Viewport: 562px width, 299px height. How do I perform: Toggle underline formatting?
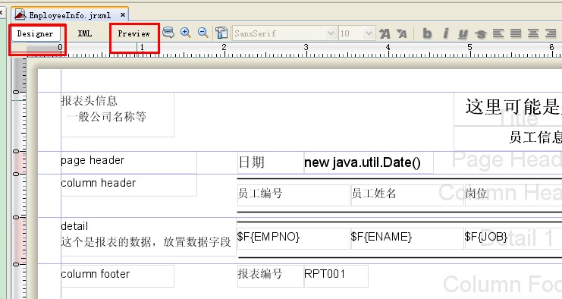click(463, 34)
